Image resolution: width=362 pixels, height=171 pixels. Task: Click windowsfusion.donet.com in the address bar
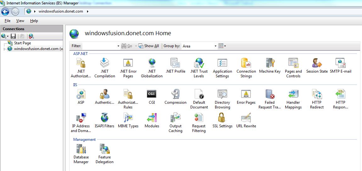61,11
